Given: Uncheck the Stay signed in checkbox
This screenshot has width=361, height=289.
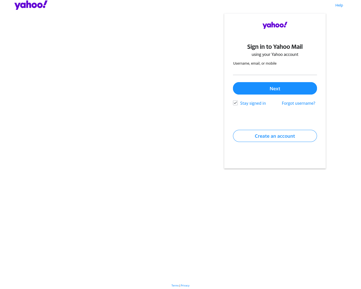Looking at the screenshot, I should point(235,103).
